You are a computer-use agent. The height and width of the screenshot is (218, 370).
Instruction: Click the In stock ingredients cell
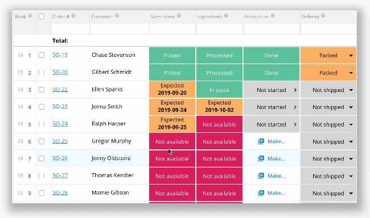click(x=220, y=90)
